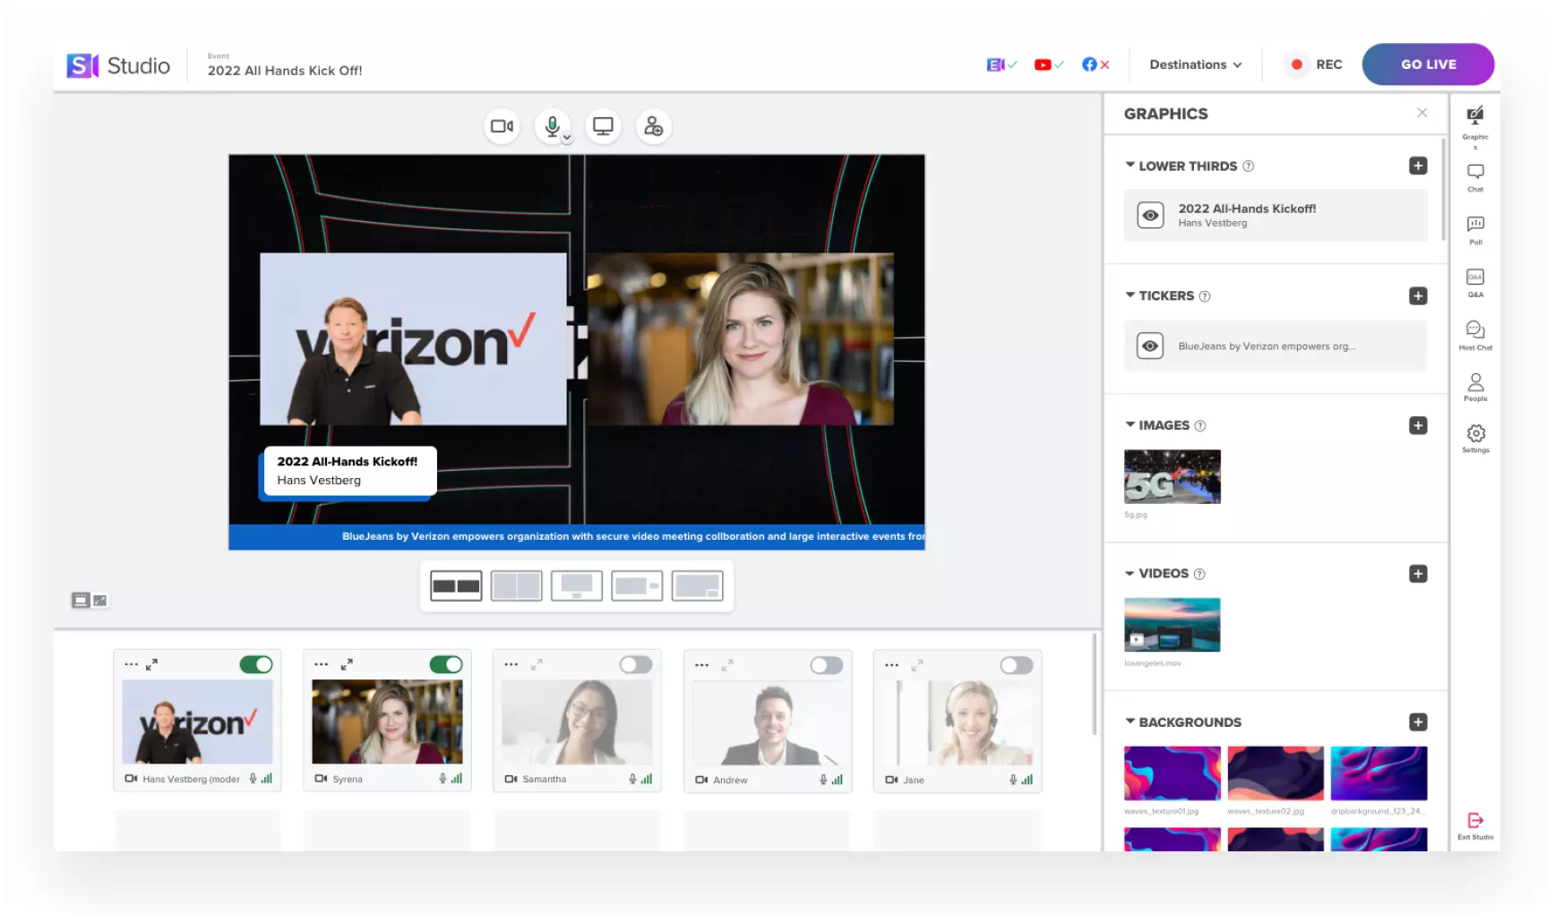The height and width of the screenshot is (914, 1555).
Task: Open Images help icon
Action: pos(1199,426)
